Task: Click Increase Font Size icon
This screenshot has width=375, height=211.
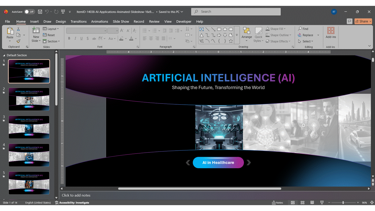Action: click(122, 30)
